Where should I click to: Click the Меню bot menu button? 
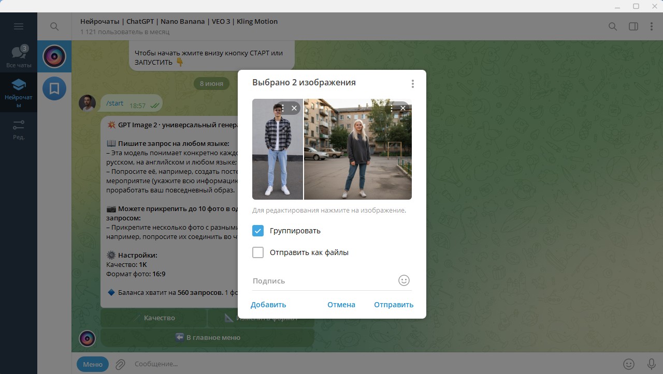tap(93, 364)
